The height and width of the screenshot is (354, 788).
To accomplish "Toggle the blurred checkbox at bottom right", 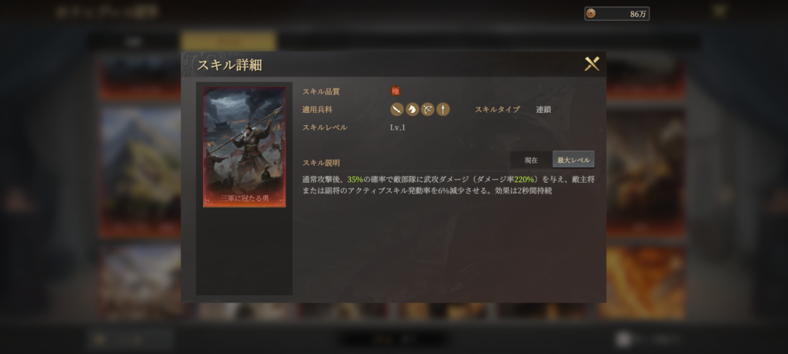I will pos(623,339).
